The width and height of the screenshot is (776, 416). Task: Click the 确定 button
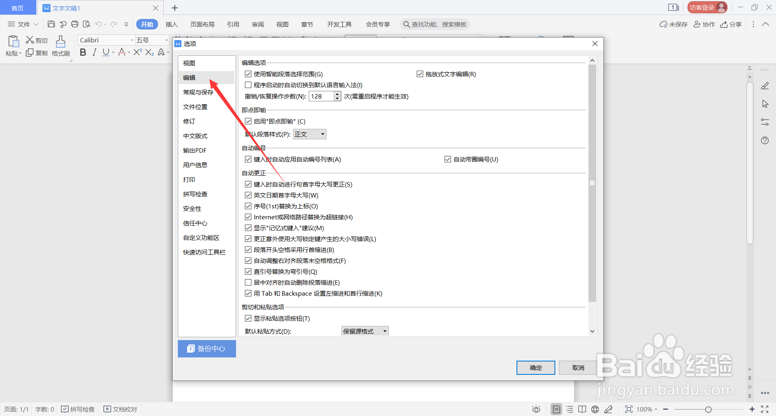(x=535, y=368)
